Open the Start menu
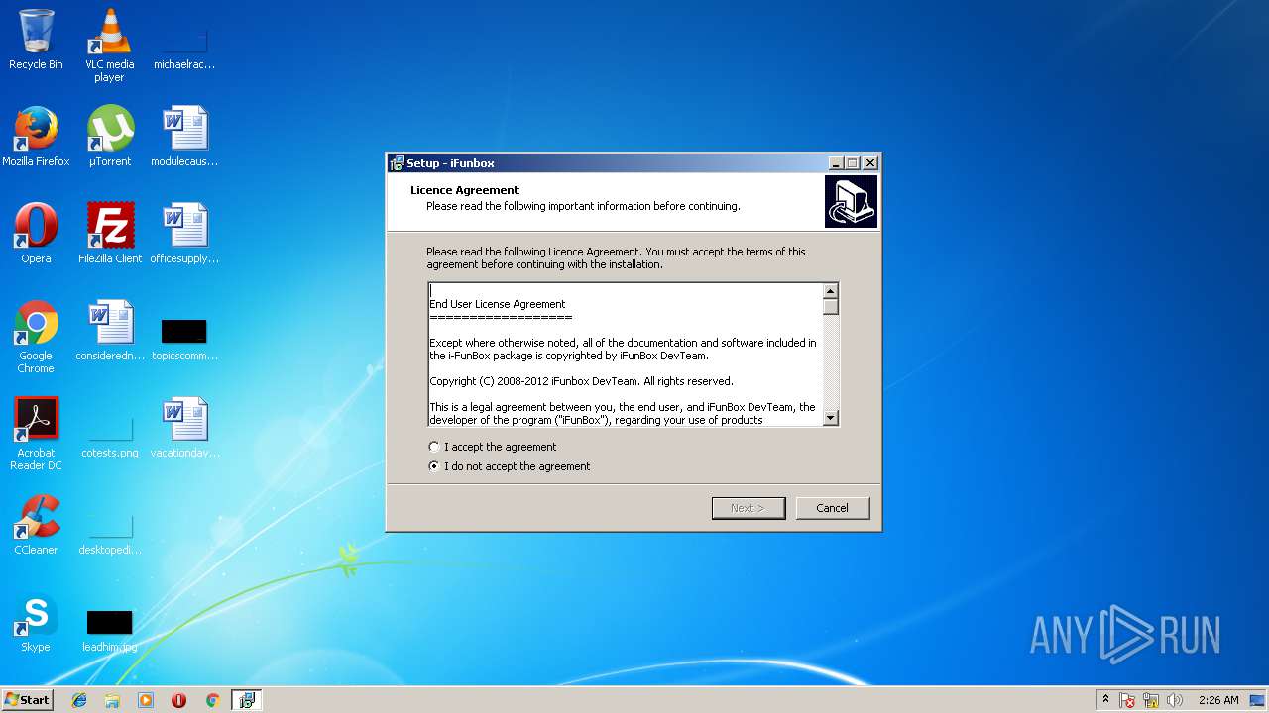The height and width of the screenshot is (713, 1269). 27,700
